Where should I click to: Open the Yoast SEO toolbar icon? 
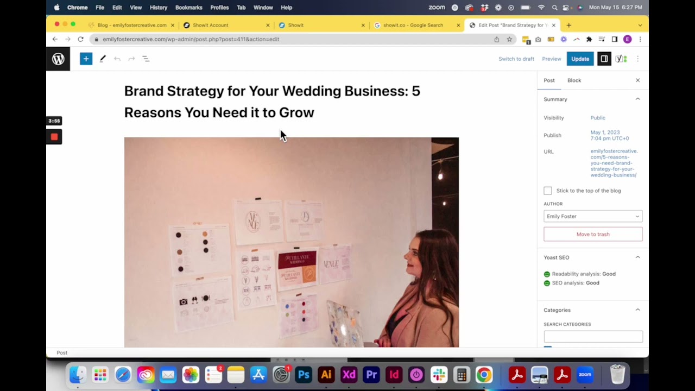[621, 59]
